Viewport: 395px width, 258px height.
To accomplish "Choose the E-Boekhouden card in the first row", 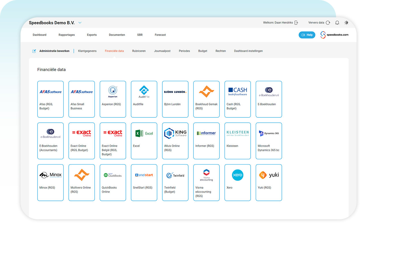I will (x=269, y=99).
